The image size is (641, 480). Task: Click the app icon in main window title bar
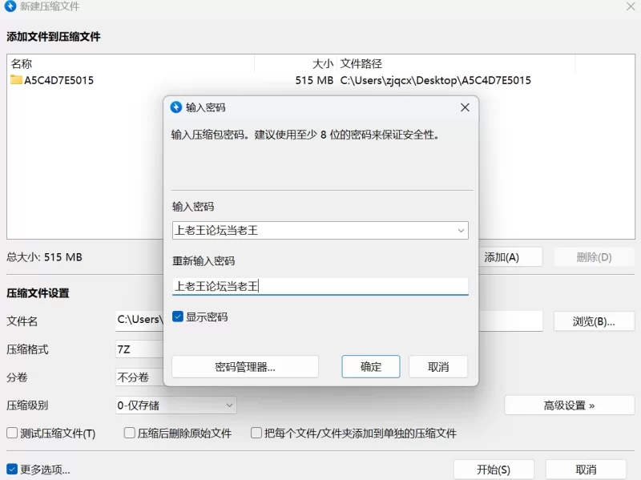(x=10, y=6)
